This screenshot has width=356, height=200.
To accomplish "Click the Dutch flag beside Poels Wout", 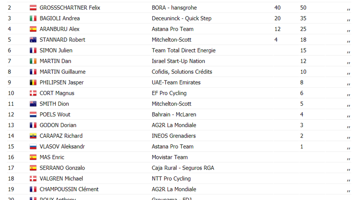I will pyautogui.click(x=33, y=115).
